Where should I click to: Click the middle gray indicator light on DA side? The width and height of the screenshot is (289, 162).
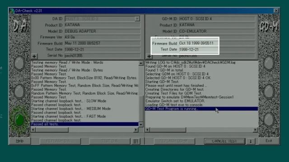click(19, 91)
